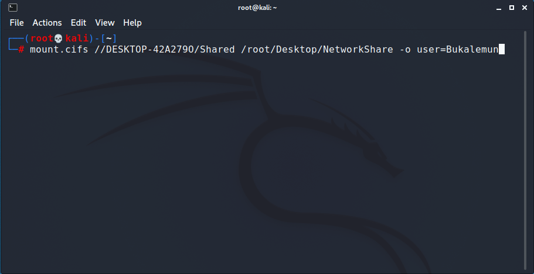
Task: Click the ~ directory indicator in the prompt
Action: pyautogui.click(x=109, y=39)
